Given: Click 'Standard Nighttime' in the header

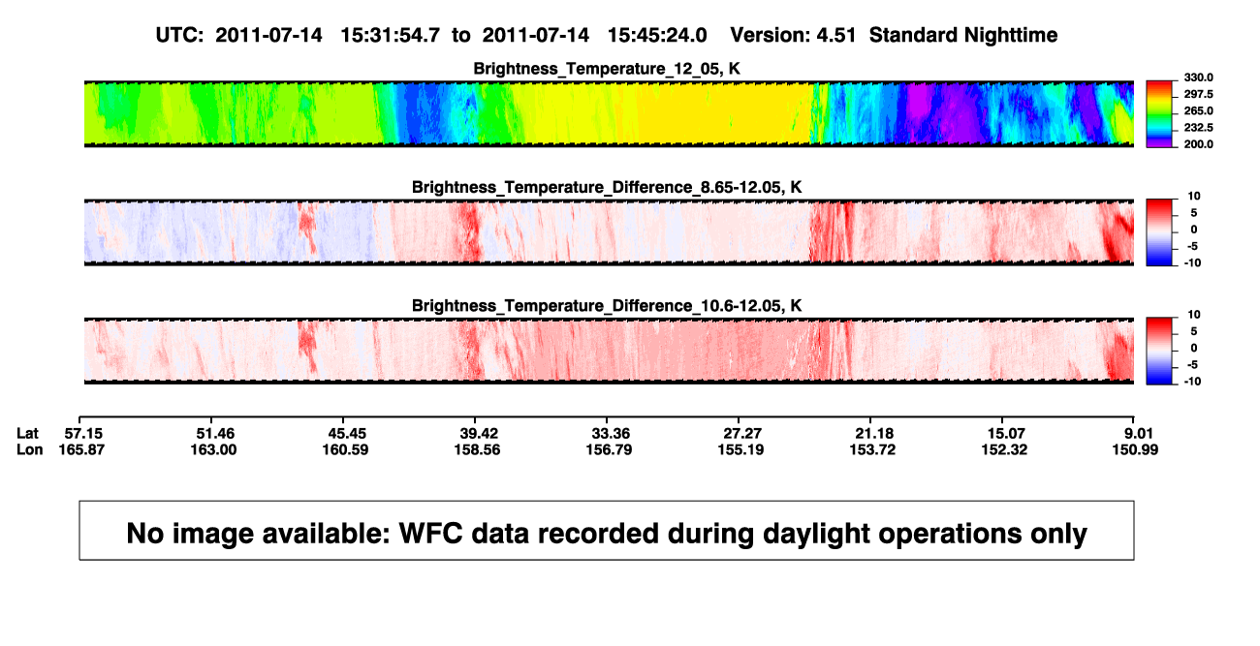Looking at the screenshot, I should pyautogui.click(x=963, y=35).
